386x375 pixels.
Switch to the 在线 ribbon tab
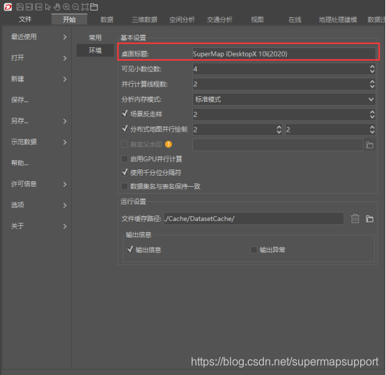(x=295, y=20)
